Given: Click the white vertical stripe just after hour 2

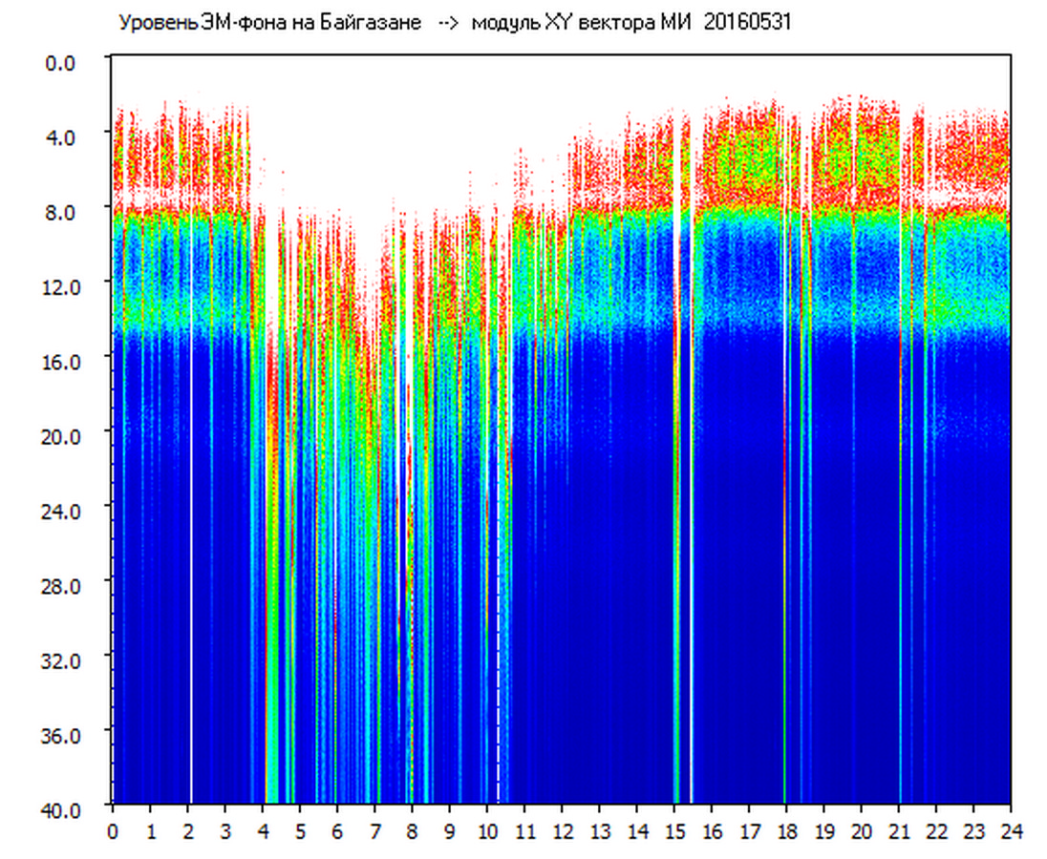Looking at the screenshot, I should [191, 573].
